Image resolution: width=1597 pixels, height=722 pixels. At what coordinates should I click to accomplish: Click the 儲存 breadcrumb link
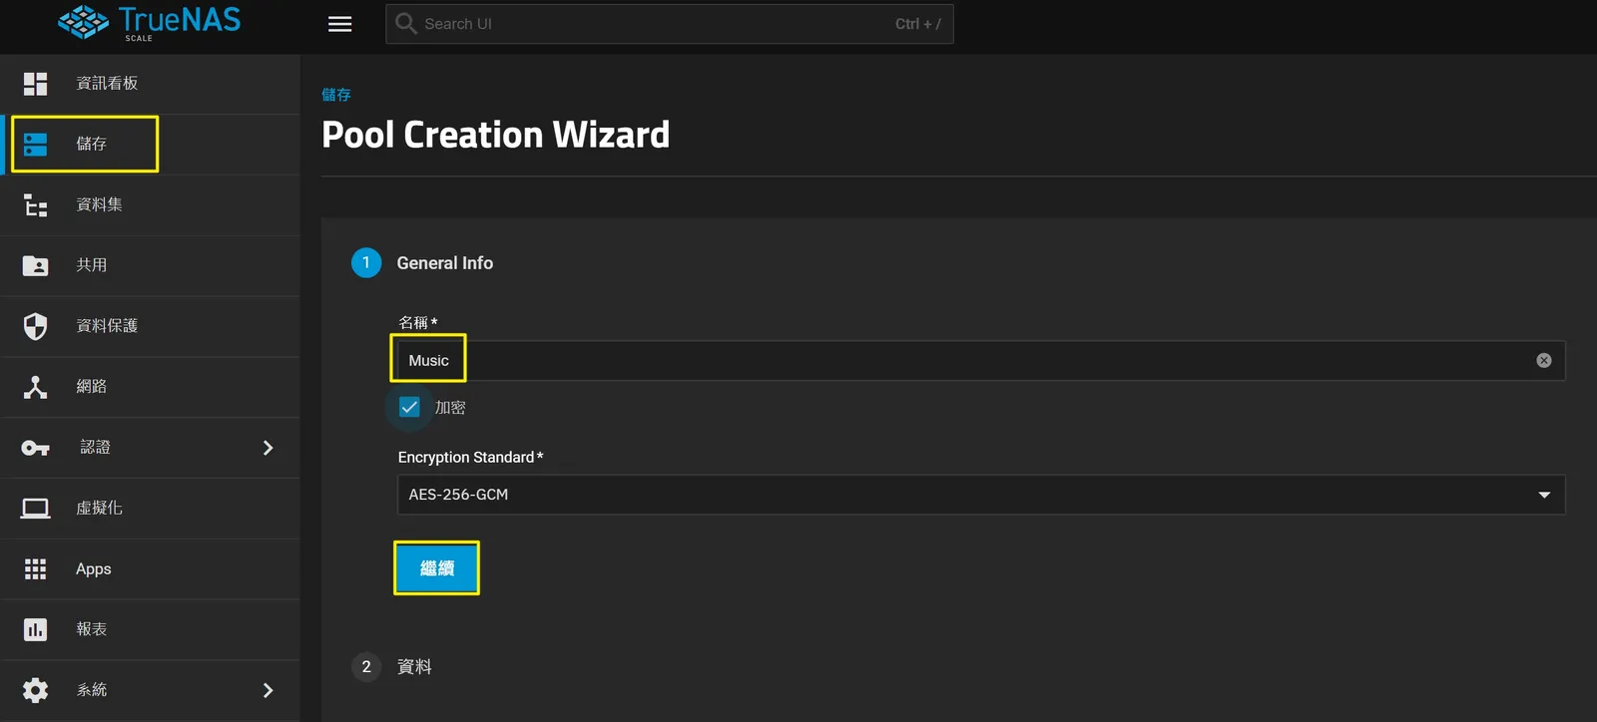click(x=336, y=95)
